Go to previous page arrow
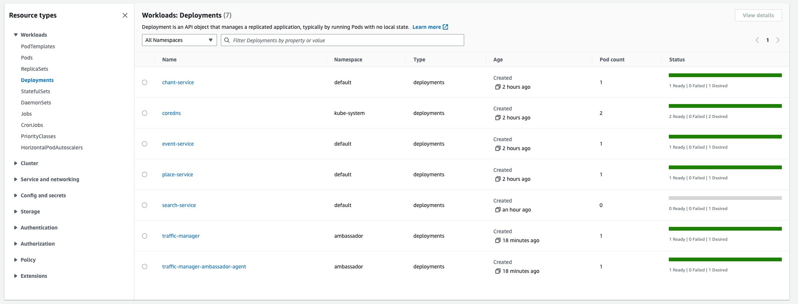Viewport: 798px width, 304px height. point(757,40)
